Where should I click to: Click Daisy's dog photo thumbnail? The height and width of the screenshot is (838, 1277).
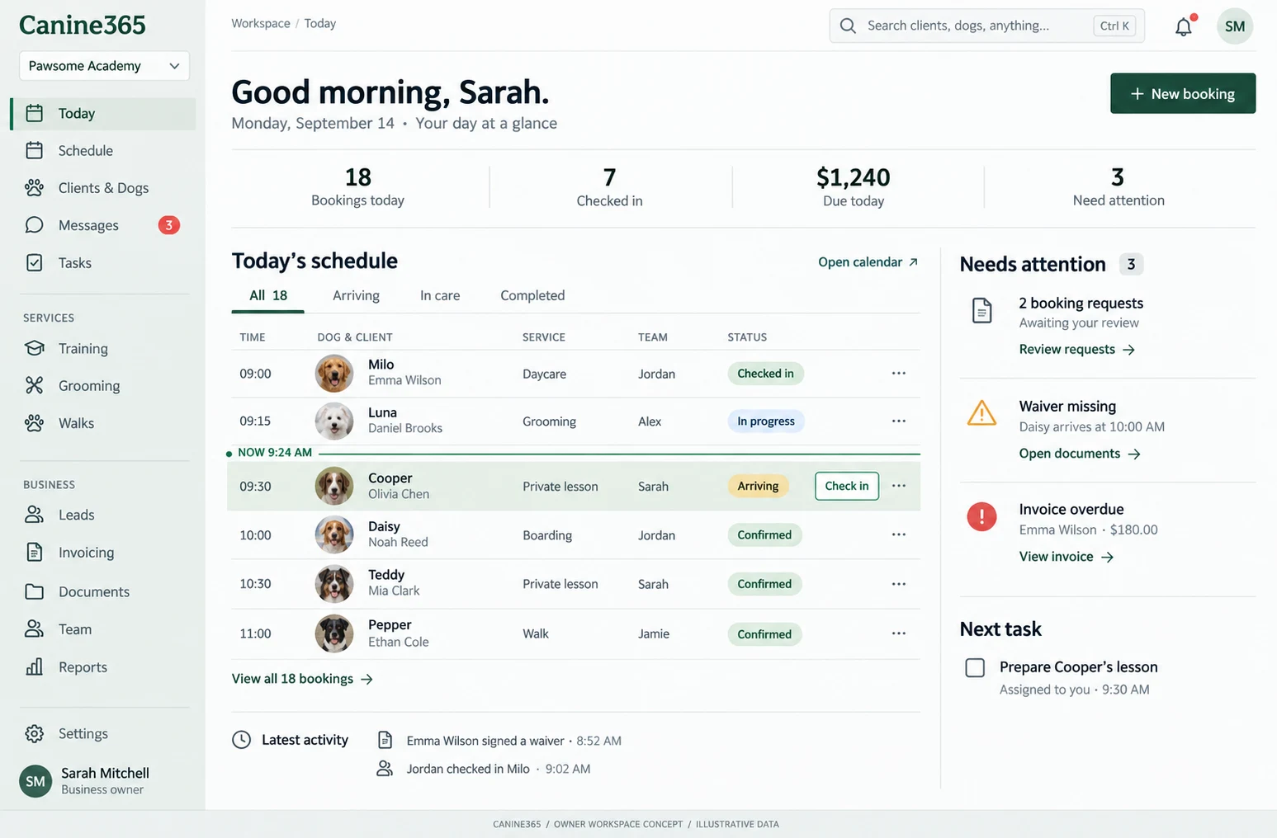click(334, 534)
